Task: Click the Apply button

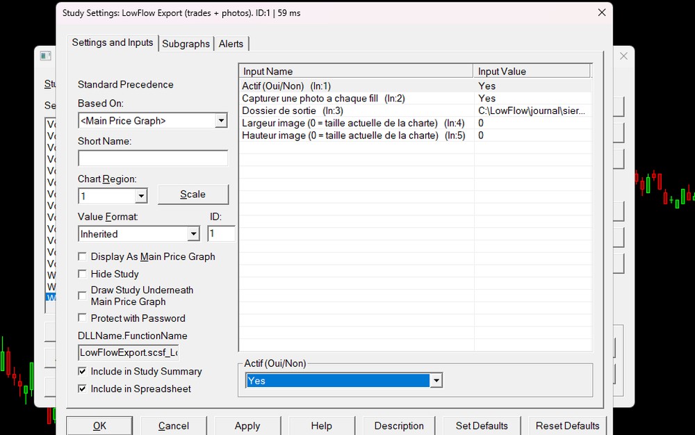Action: click(x=247, y=426)
